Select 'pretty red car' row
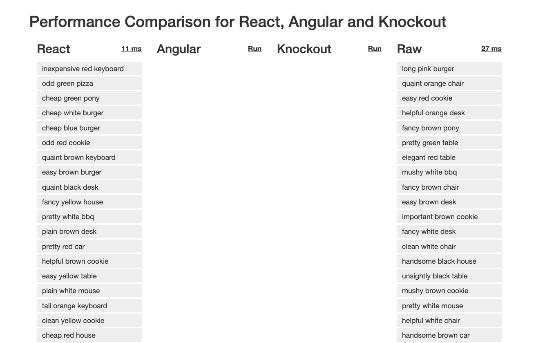 point(89,247)
